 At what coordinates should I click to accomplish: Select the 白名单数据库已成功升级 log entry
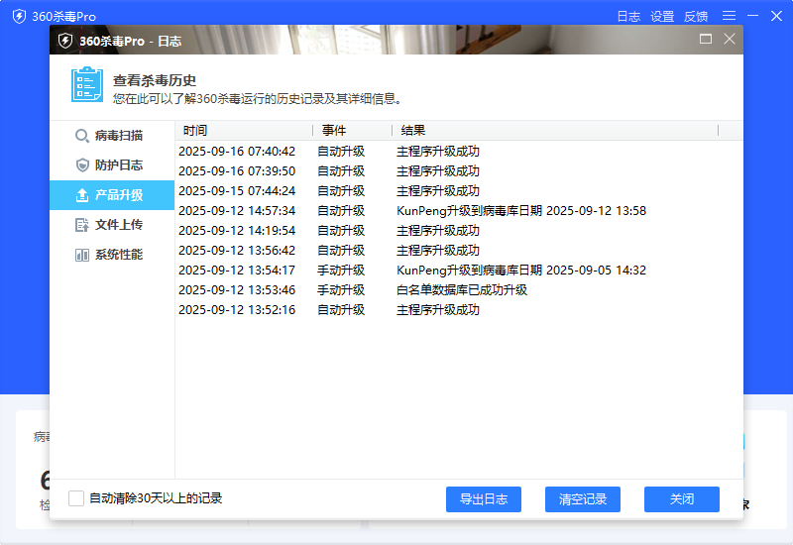462,290
